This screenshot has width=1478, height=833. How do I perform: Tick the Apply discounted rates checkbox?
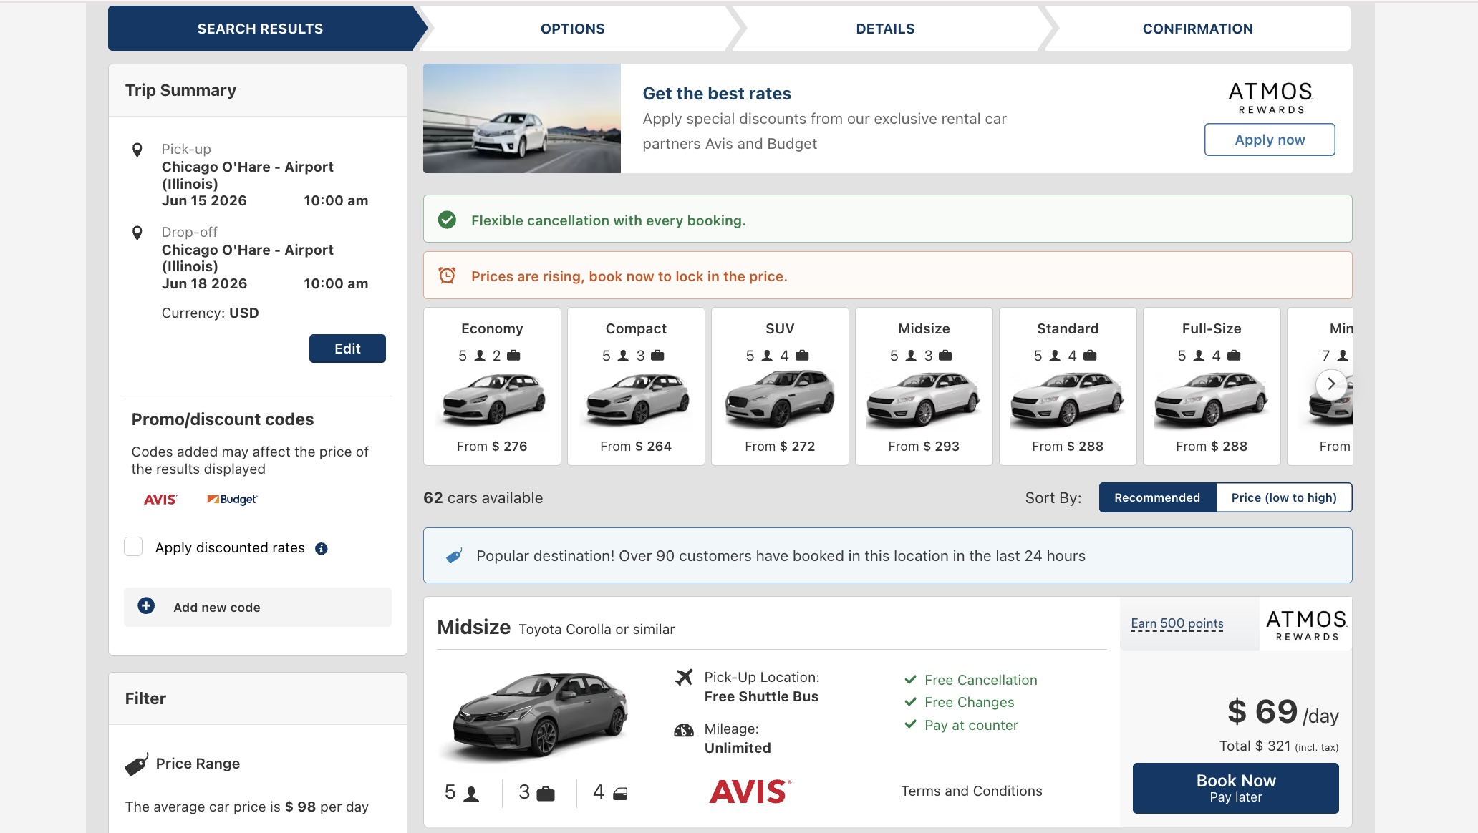tap(133, 547)
